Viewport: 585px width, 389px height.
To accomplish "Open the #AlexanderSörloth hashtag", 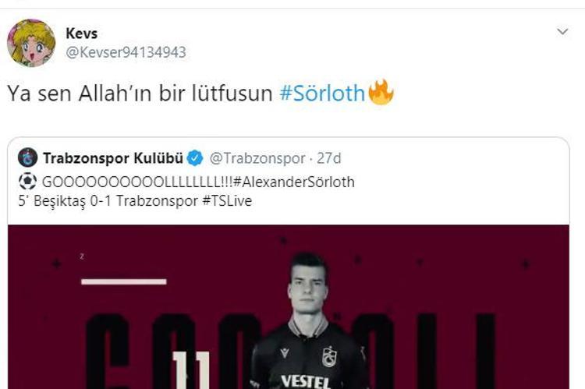I will coord(293,182).
